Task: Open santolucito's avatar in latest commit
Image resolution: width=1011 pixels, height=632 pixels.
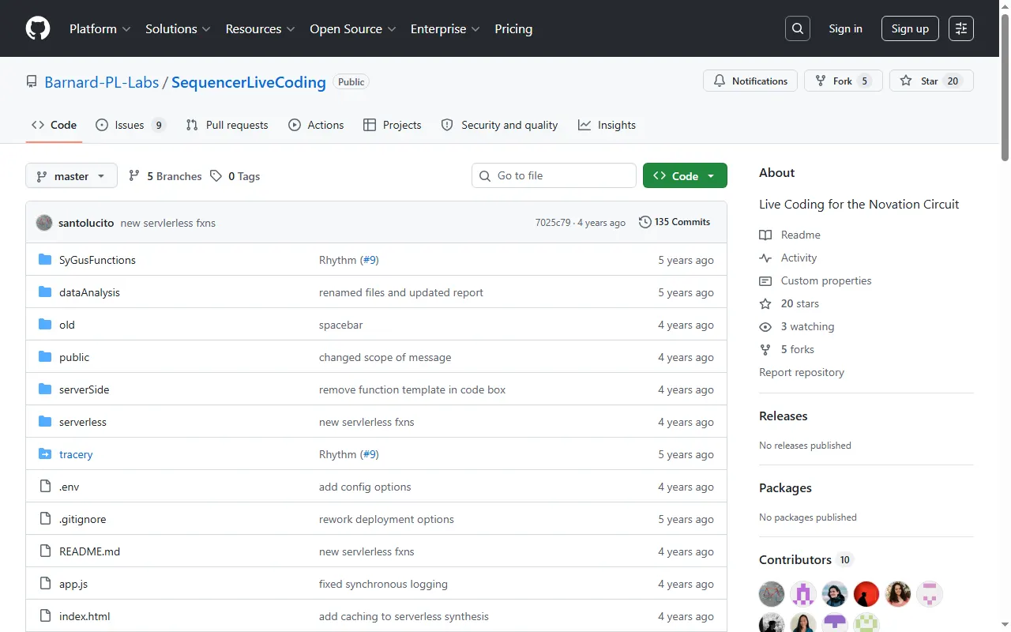Action: coord(44,223)
